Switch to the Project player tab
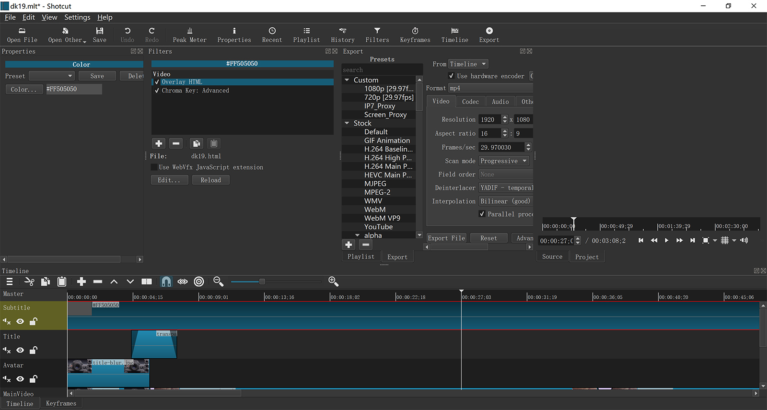Image resolution: width=767 pixels, height=410 pixels. pyautogui.click(x=587, y=257)
